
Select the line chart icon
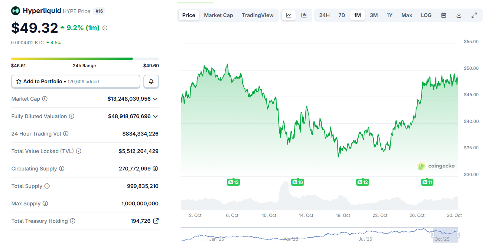289,15
